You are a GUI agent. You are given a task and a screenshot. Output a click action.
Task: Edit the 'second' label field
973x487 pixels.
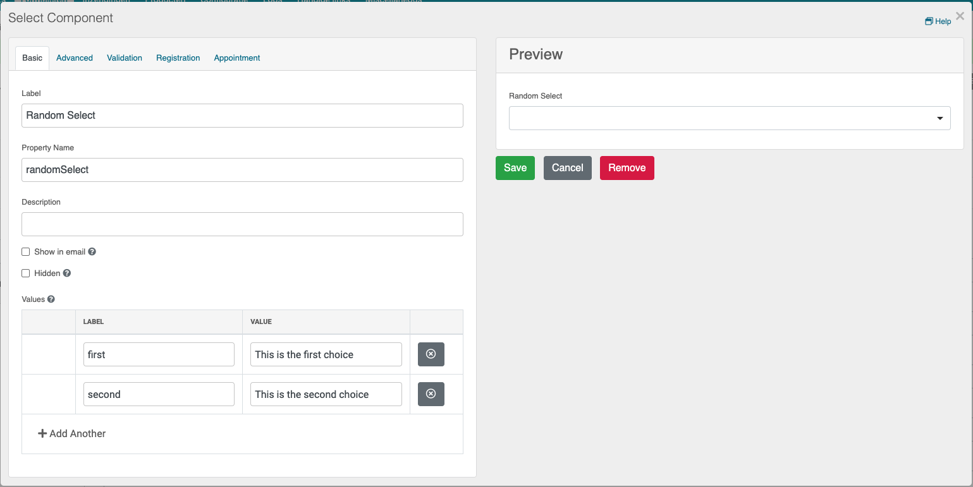(x=159, y=394)
